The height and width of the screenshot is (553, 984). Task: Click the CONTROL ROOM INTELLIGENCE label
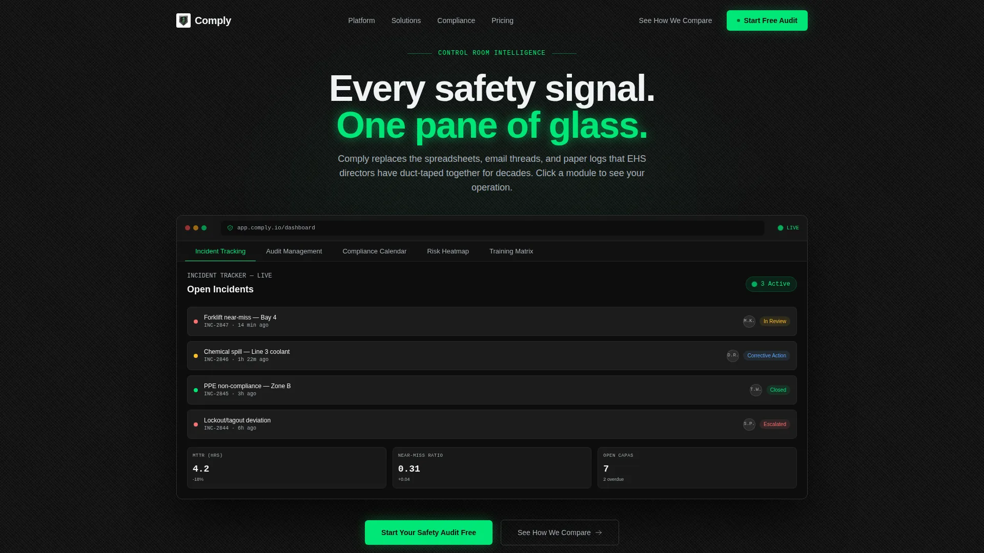click(x=491, y=53)
